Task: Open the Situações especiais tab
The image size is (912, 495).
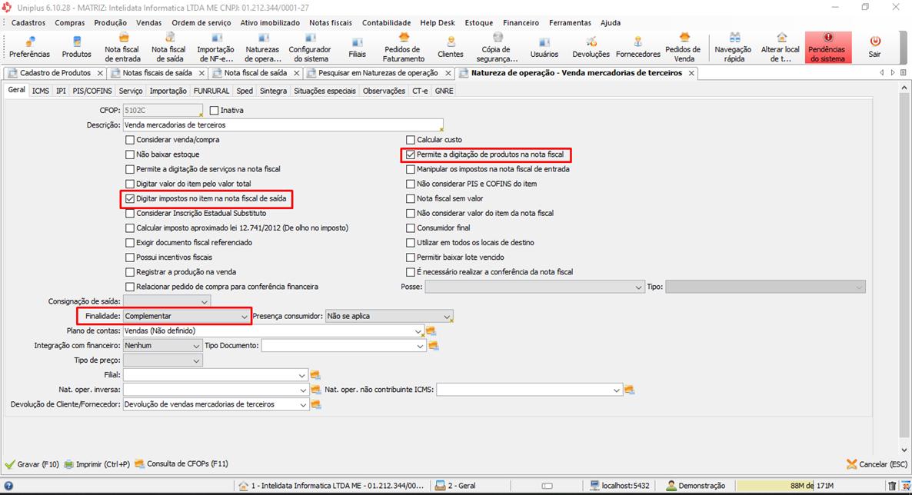Action: pyautogui.click(x=325, y=91)
